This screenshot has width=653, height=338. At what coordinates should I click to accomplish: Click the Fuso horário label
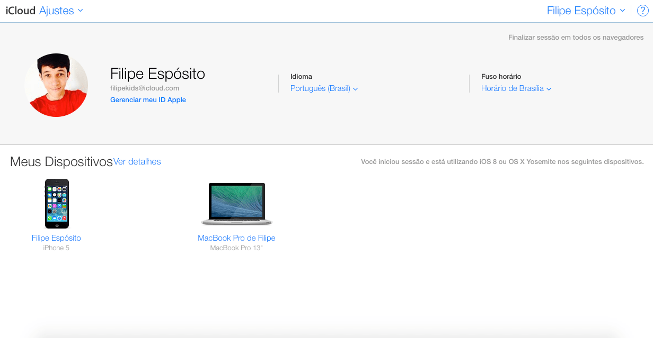pos(501,77)
